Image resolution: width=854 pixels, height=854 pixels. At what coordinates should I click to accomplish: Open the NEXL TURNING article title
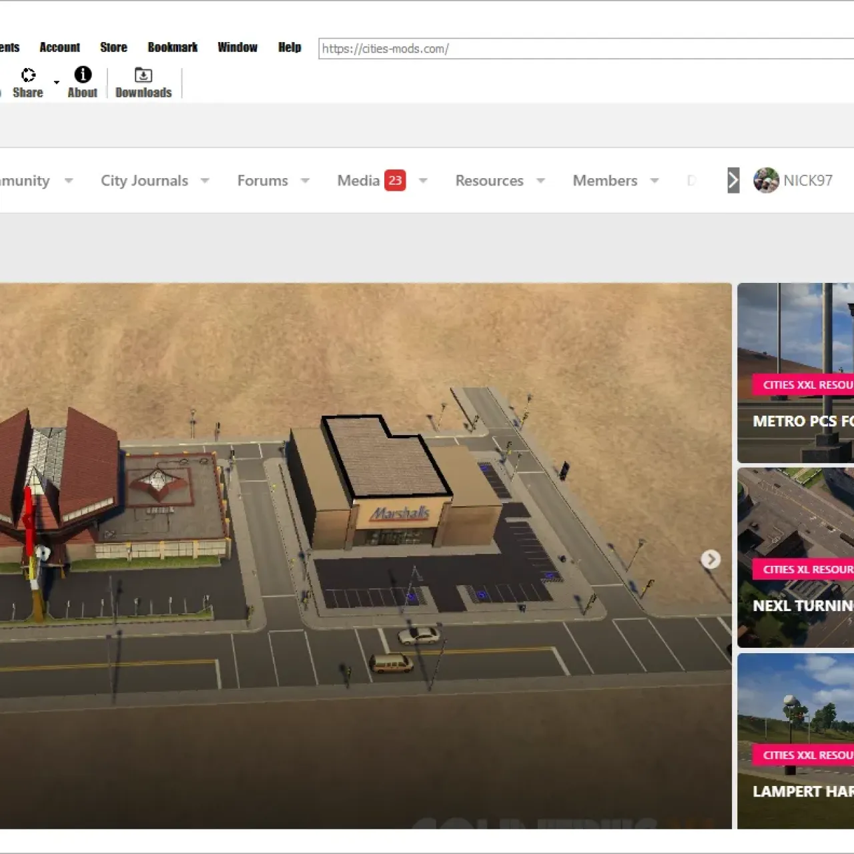pyautogui.click(x=803, y=606)
